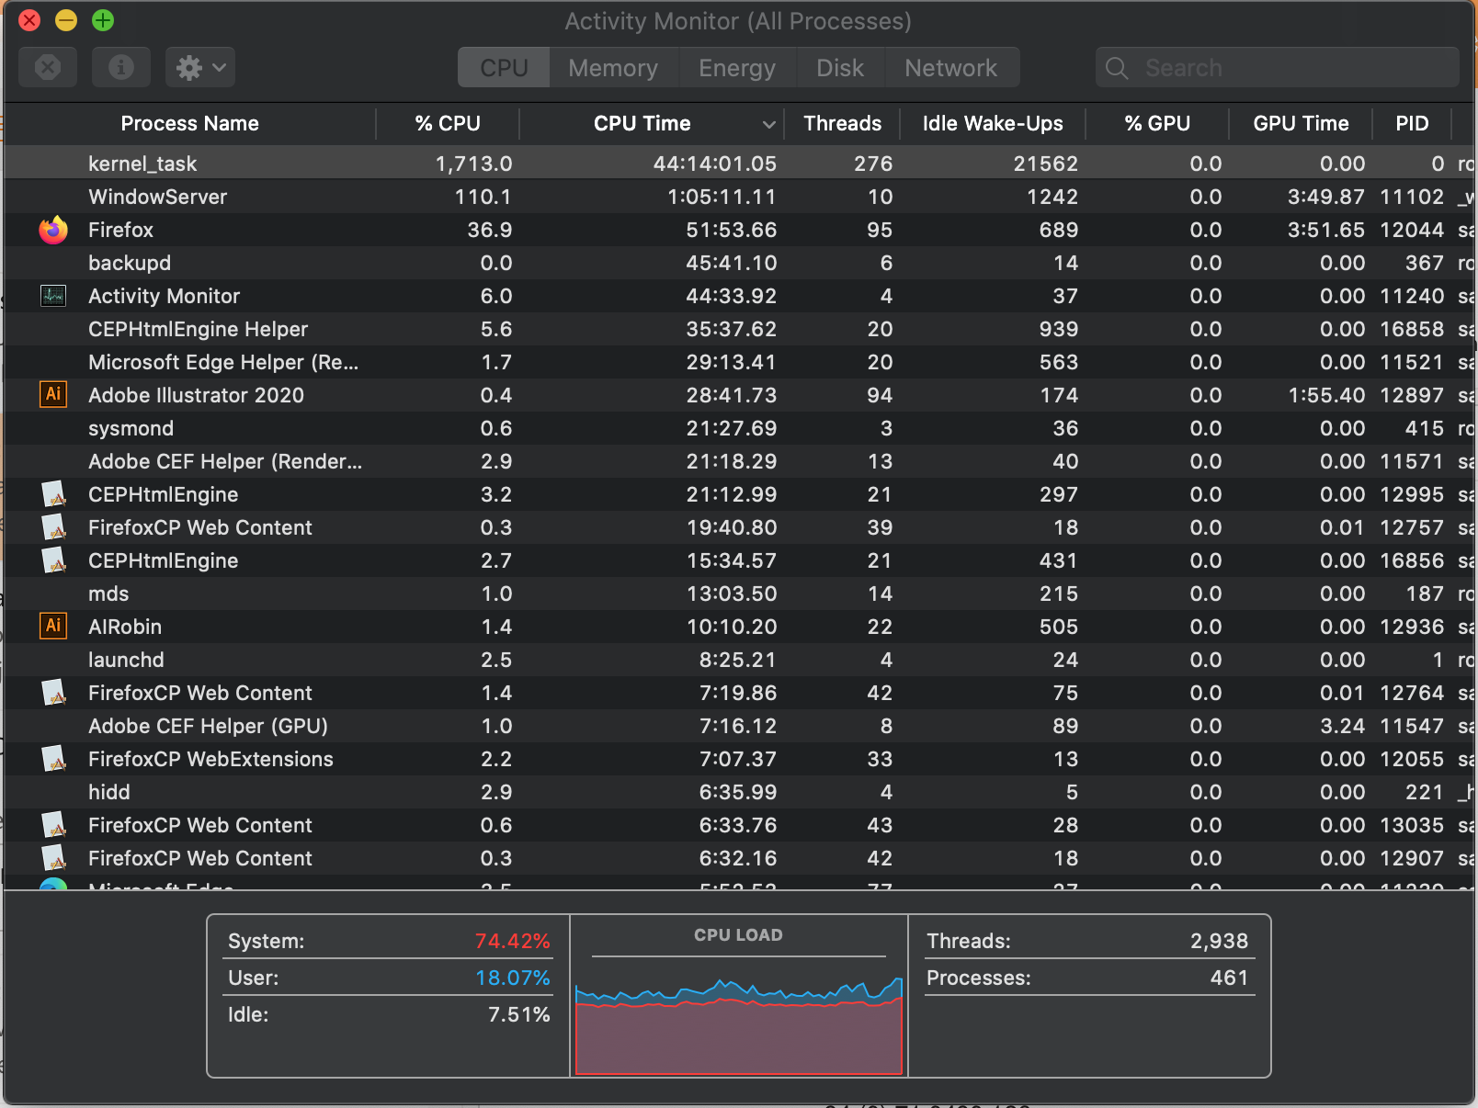Open the process Inspect info button
Screen dimensions: 1478x1108
(x=121, y=67)
